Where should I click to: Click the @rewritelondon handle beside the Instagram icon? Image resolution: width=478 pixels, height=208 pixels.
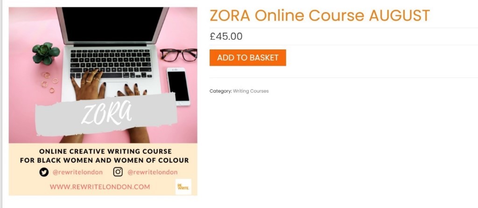point(153,173)
